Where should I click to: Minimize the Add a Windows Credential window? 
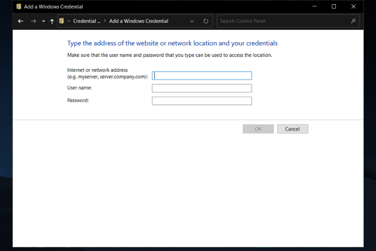(314, 7)
